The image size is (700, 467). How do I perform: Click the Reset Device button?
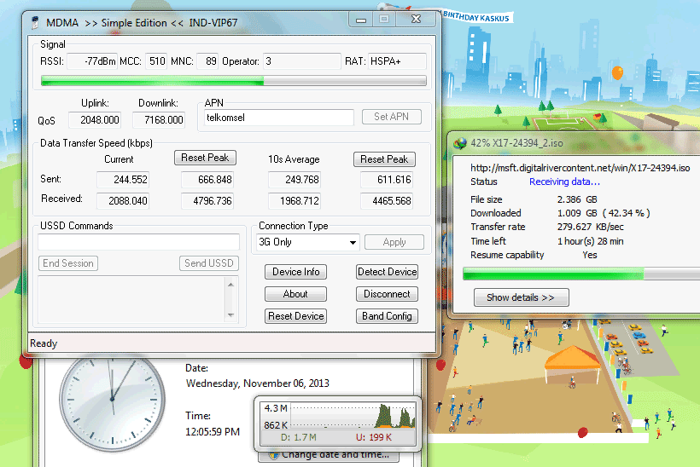[x=295, y=316]
